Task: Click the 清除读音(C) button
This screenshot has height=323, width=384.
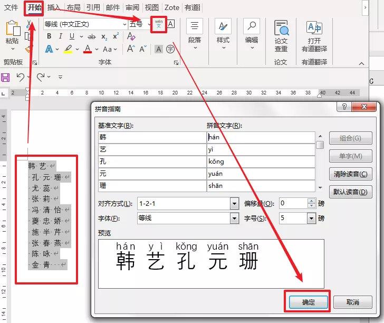Action: (x=350, y=174)
